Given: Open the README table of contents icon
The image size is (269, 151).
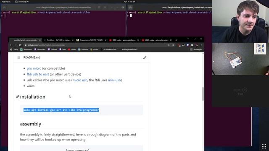Looking at the screenshot, I should coord(18,57).
